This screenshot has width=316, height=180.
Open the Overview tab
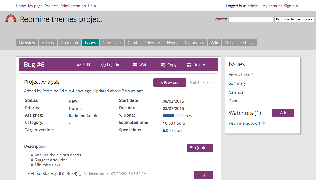27,43
